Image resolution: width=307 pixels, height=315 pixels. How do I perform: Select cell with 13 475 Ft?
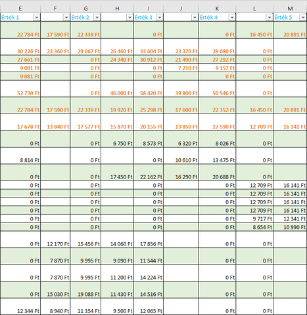217,156
